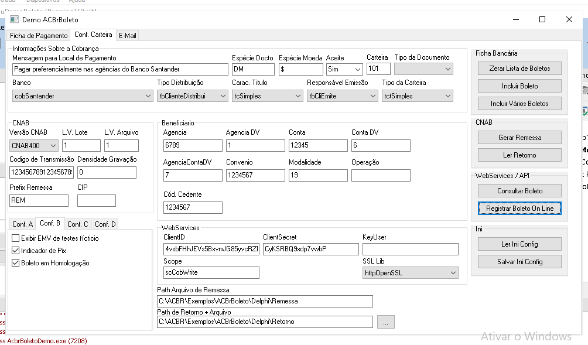The image size is (588, 345).
Task: Select the Conf. B tab
Action: tap(50, 223)
